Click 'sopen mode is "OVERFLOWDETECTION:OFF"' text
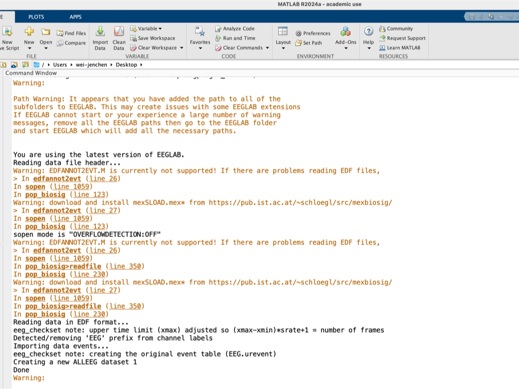This screenshot has height=389, width=519. tap(87, 235)
